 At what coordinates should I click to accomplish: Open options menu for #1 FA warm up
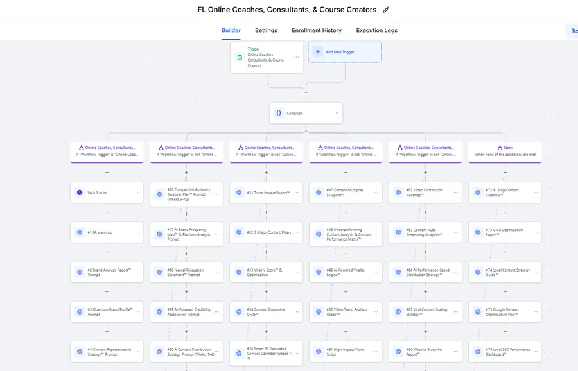tap(137, 232)
